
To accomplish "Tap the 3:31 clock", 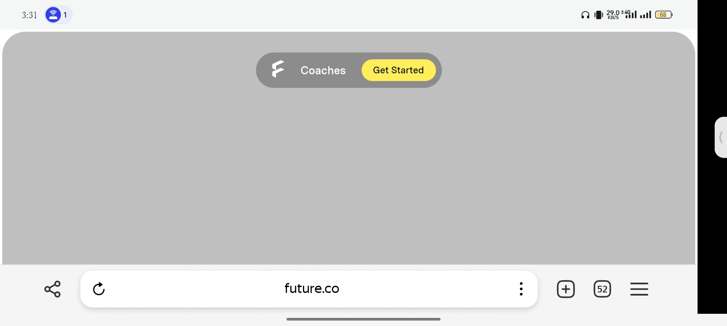I will (29, 15).
